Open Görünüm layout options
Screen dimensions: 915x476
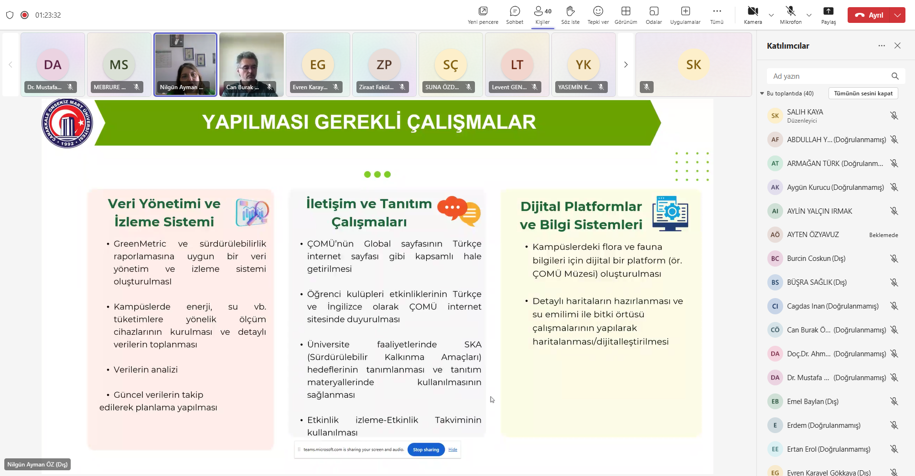click(625, 15)
